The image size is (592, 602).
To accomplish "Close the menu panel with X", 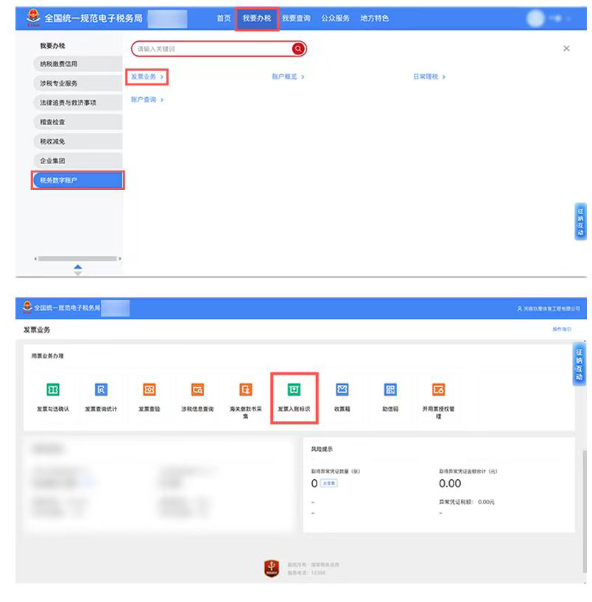I will [x=566, y=49].
